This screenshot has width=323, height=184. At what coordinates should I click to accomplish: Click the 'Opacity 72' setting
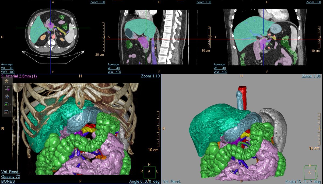pyautogui.click(x=10, y=177)
